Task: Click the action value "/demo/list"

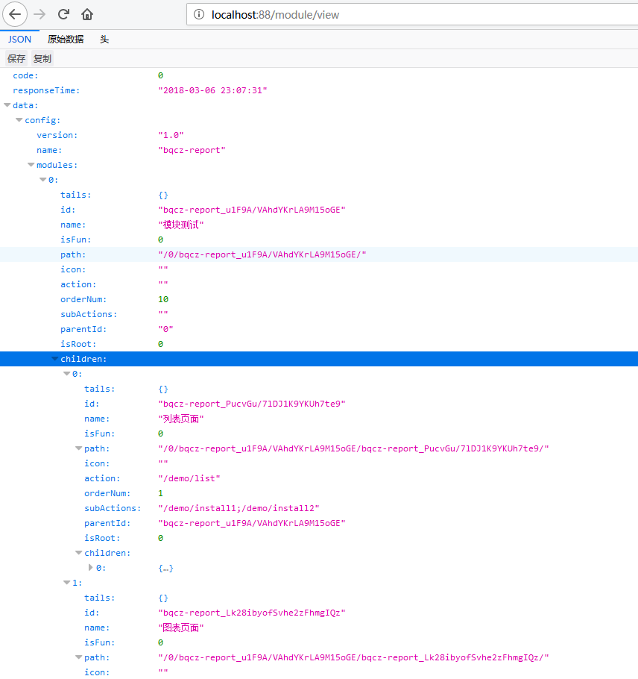Action: (189, 478)
